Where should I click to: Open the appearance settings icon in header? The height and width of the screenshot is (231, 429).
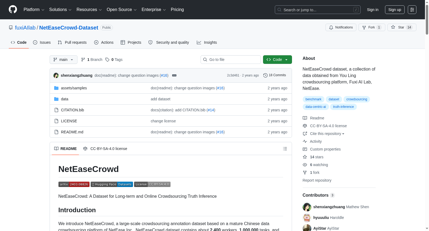(x=412, y=10)
